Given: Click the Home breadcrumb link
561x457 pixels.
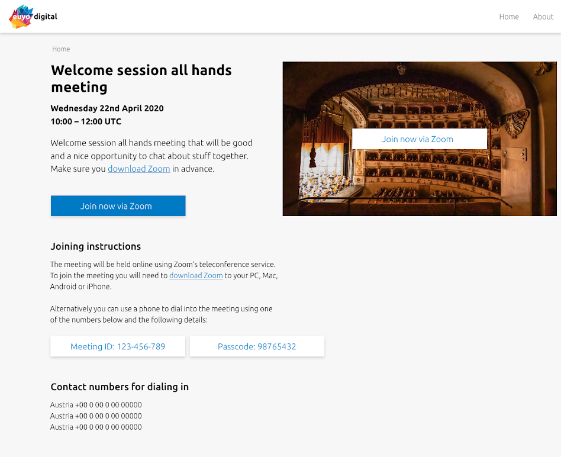Looking at the screenshot, I should tap(61, 49).
